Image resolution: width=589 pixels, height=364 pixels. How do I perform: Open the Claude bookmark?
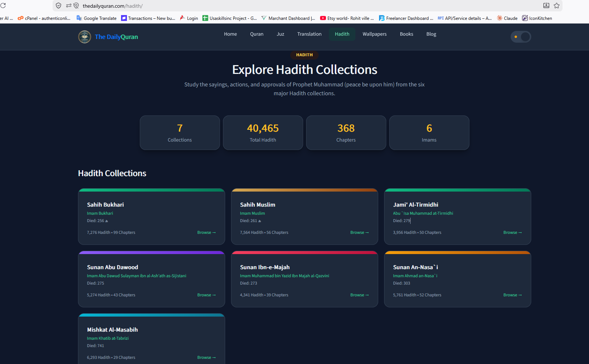[507, 18]
